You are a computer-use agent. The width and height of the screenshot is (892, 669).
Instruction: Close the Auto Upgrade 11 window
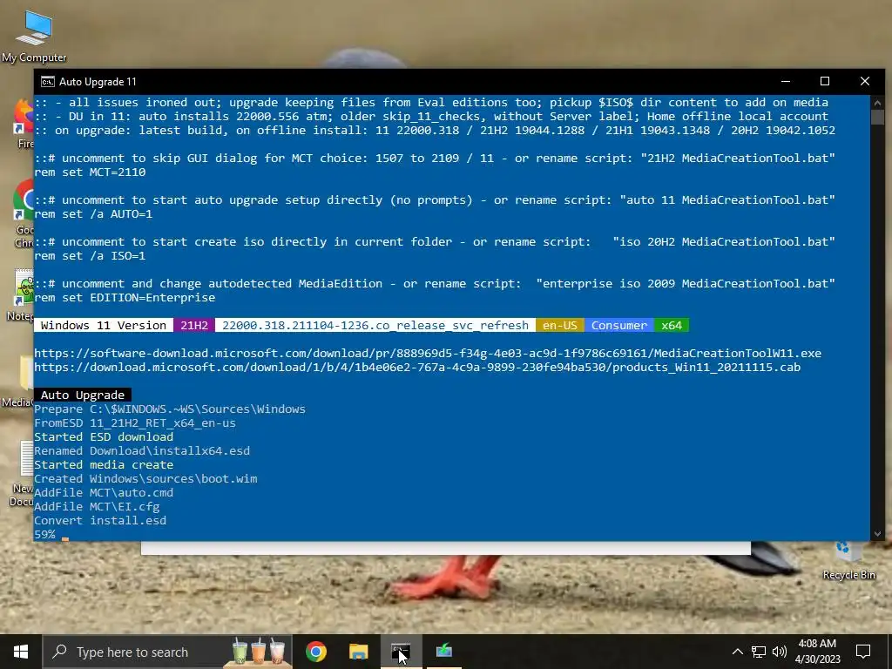(865, 81)
